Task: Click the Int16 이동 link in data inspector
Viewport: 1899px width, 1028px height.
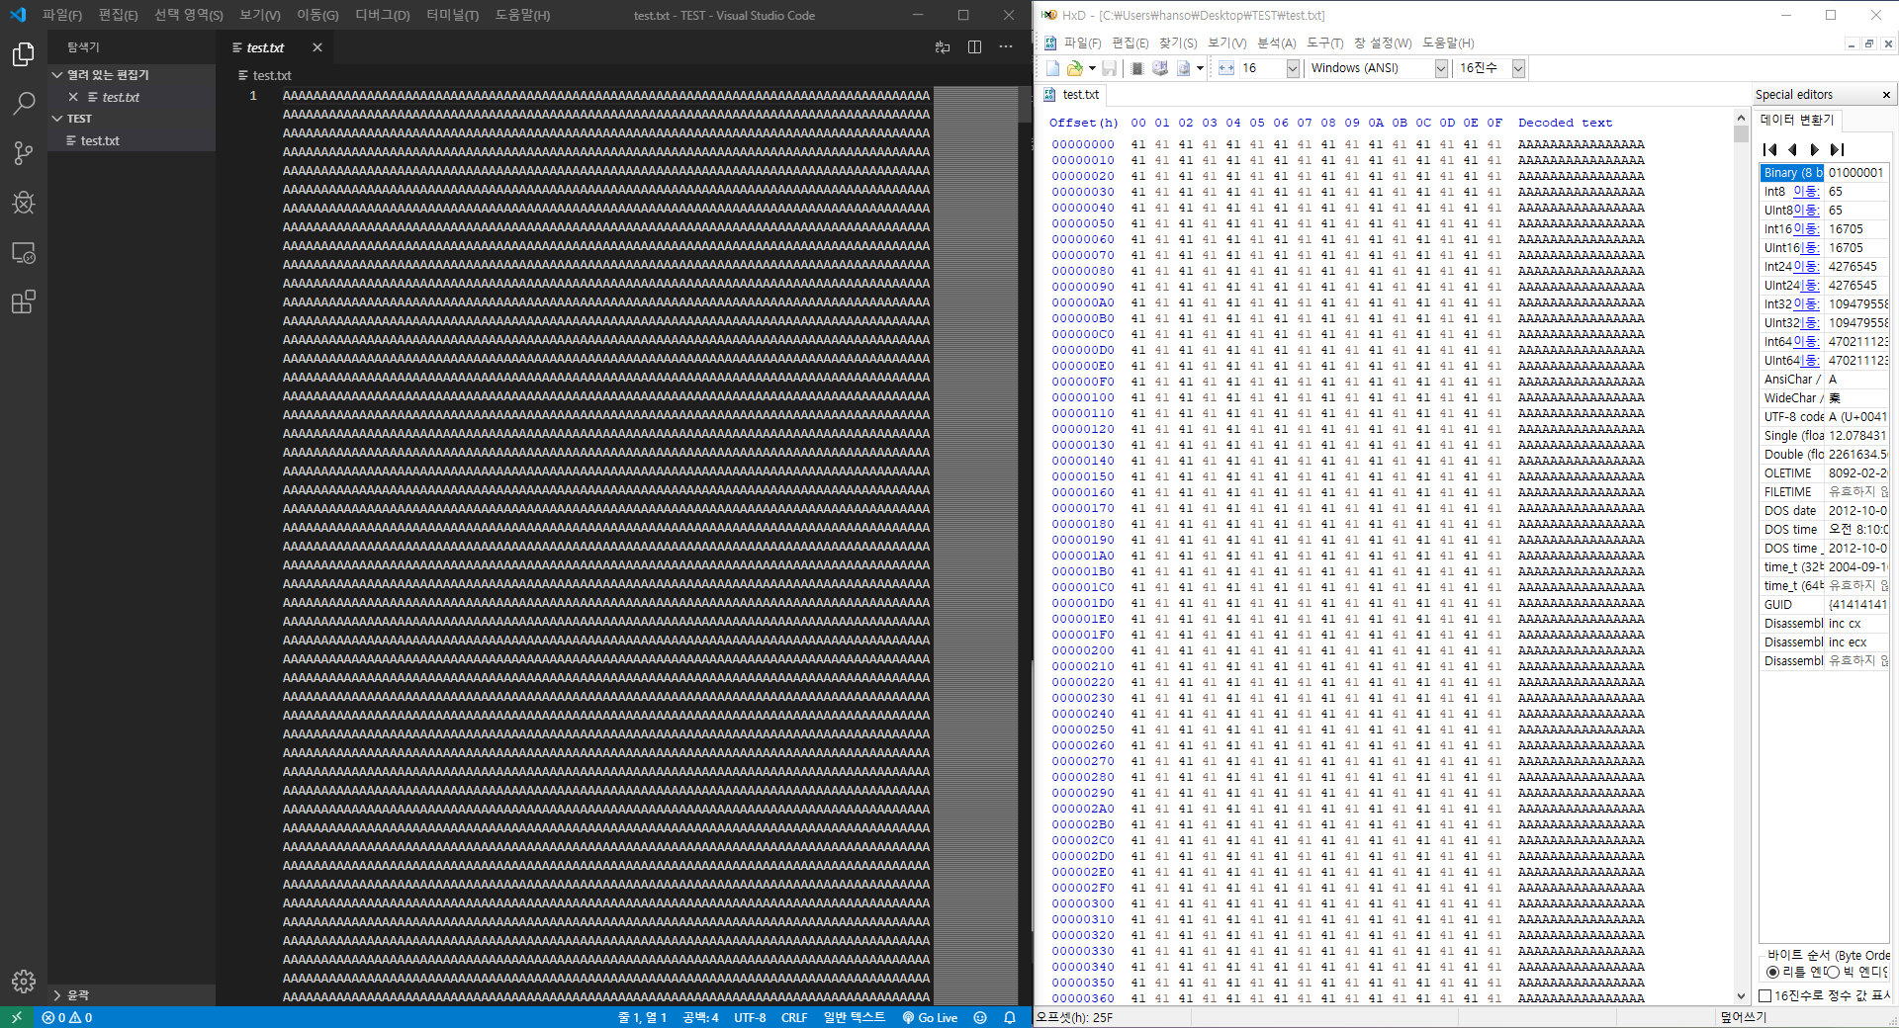Action: tap(1806, 229)
